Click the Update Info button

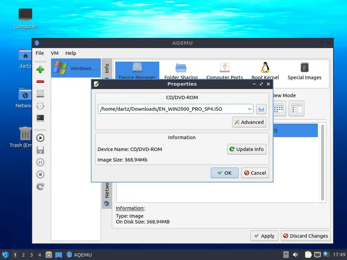click(247, 149)
